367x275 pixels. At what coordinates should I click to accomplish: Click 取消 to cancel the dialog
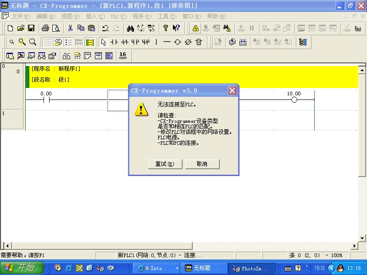click(202, 164)
